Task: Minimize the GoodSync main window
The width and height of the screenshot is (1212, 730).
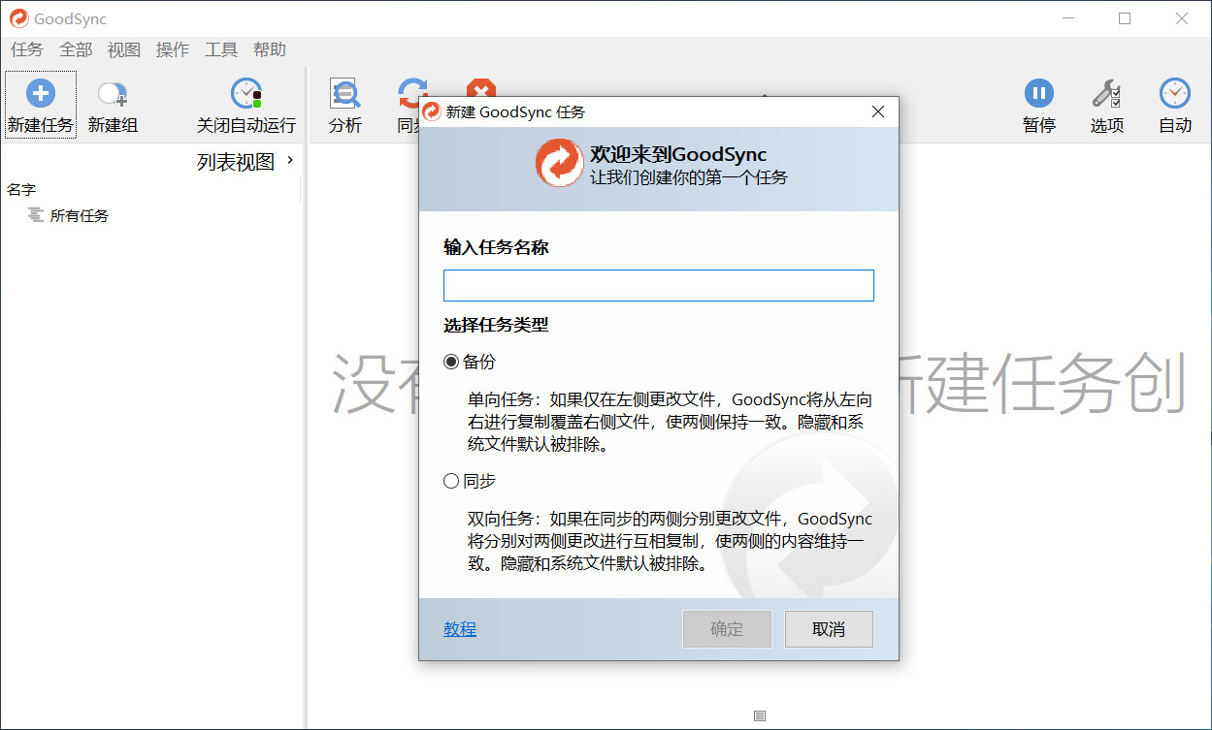Action: [x=1068, y=18]
